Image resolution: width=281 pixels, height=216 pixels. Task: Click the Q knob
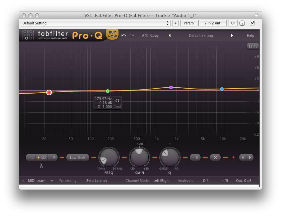coord(170,157)
